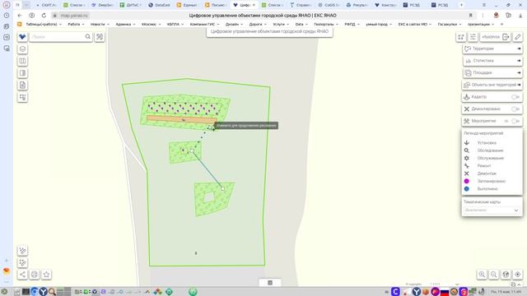Click the Запланировано purple legend dot
The width and height of the screenshot is (527, 296).
click(x=467, y=181)
